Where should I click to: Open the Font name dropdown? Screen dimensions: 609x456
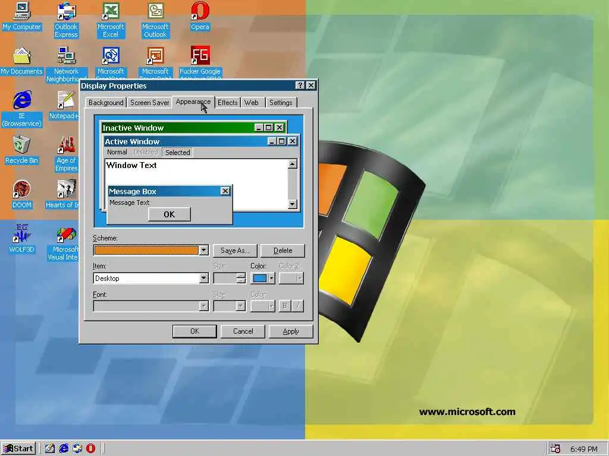point(203,306)
